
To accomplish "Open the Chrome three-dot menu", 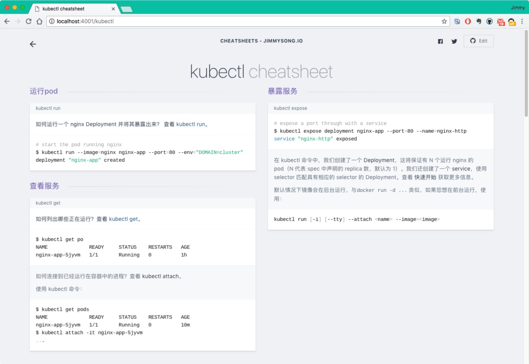I will [x=522, y=21].
